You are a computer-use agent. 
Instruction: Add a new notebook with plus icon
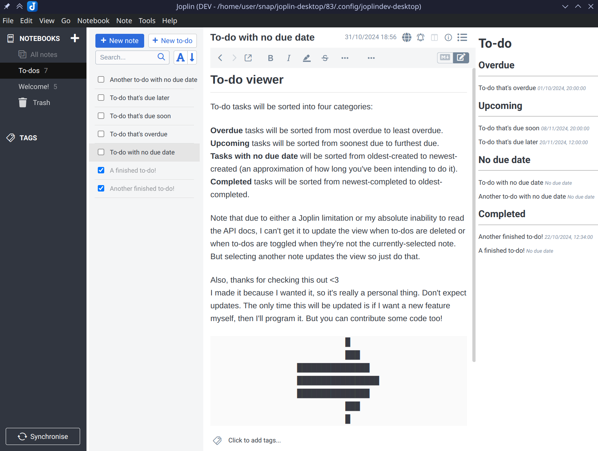click(x=75, y=38)
